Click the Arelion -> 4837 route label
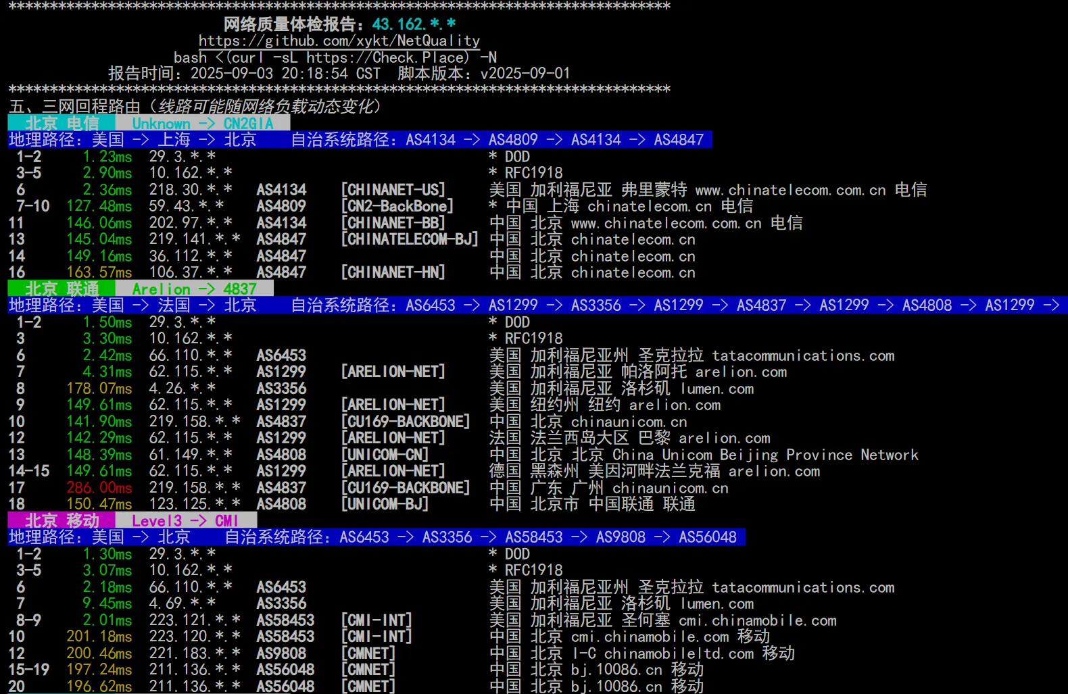Image resolution: width=1068 pixels, height=694 pixels. click(x=195, y=289)
